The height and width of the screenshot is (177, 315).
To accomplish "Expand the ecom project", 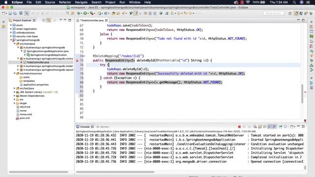I will (x=11, y=25).
